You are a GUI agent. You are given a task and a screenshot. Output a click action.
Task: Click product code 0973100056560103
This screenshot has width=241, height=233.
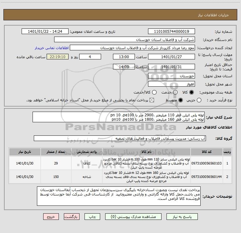click(x=207, y=163)
